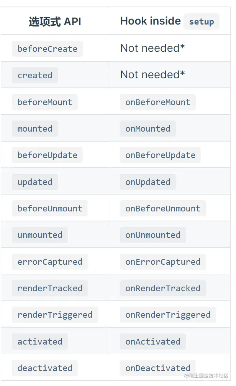Click the deactivated code label

[x=45, y=368]
